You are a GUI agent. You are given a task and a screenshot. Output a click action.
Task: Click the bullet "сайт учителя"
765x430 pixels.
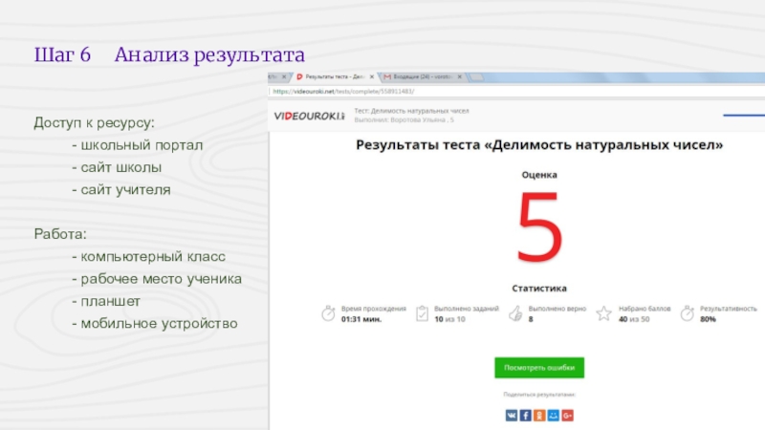click(x=126, y=189)
